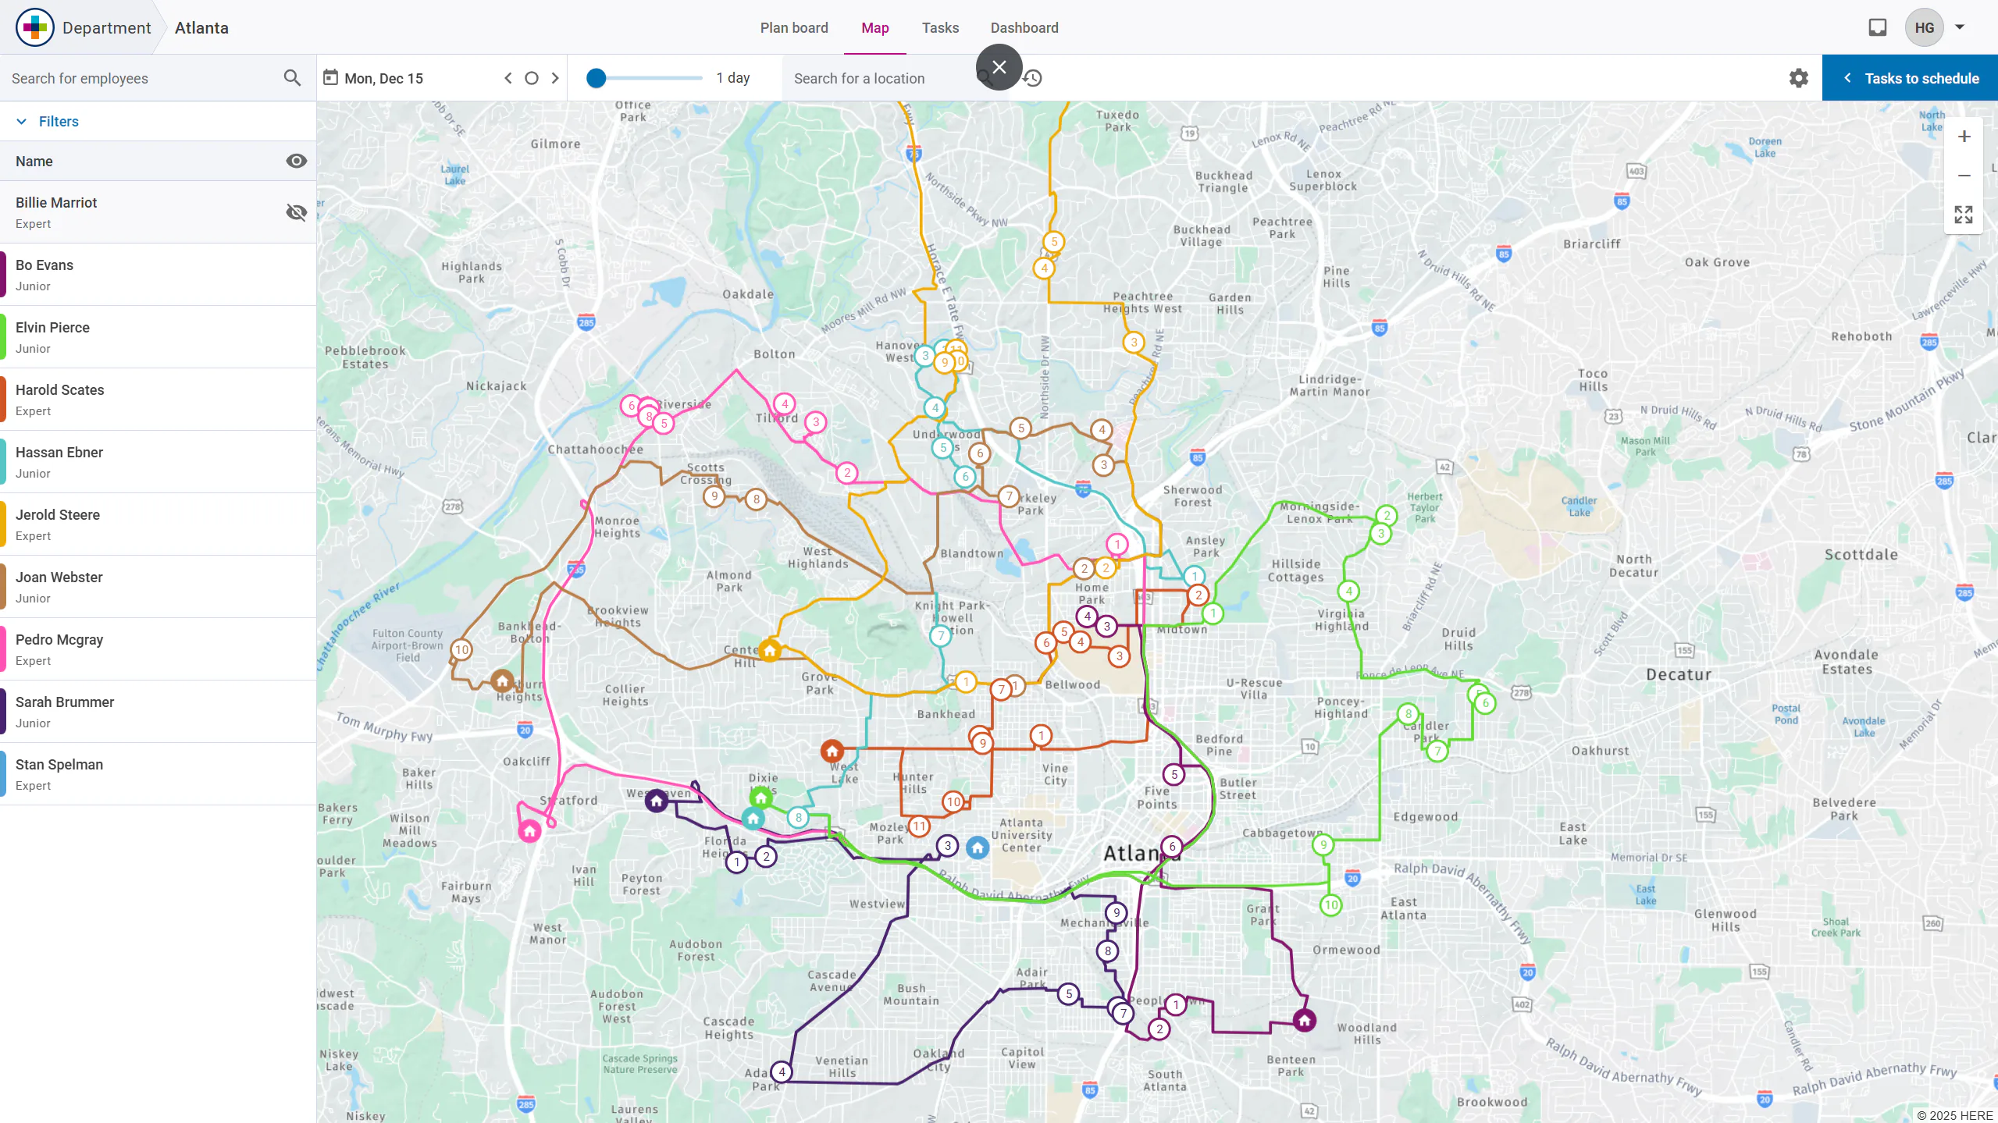
Task: Click the Department logo icon
Action: coord(35,27)
